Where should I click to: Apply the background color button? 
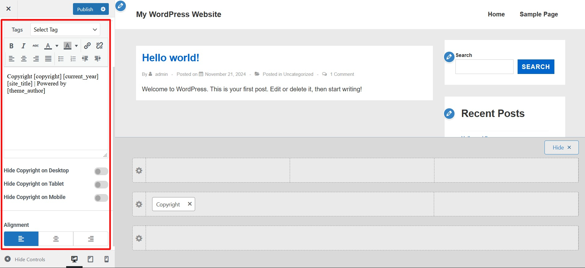tap(67, 46)
